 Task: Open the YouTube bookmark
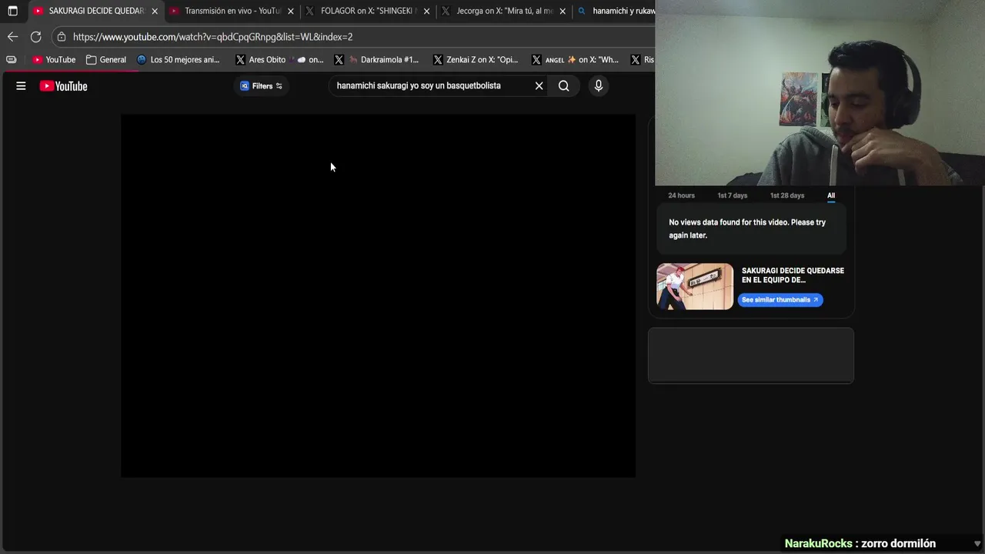pyautogui.click(x=54, y=60)
